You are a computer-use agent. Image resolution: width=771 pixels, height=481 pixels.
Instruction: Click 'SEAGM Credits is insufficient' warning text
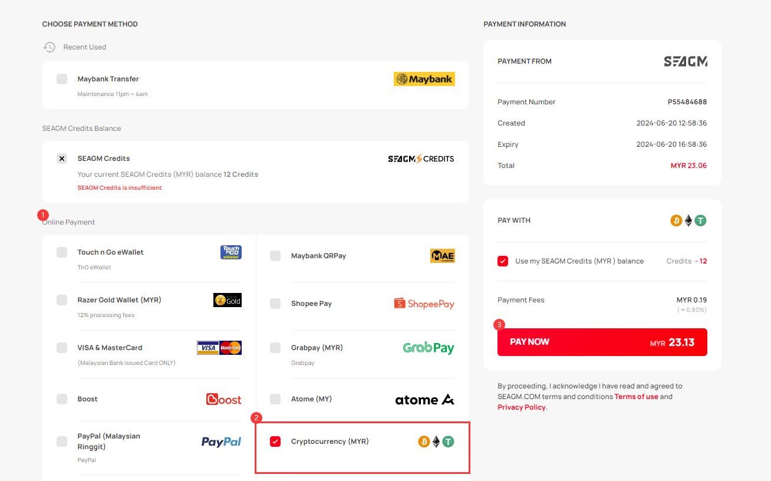120,188
